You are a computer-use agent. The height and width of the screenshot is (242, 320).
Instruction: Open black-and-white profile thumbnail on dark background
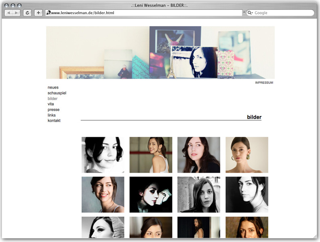(247, 195)
